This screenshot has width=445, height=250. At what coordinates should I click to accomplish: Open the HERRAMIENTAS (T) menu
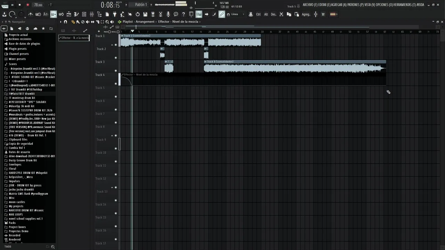pos(405,5)
